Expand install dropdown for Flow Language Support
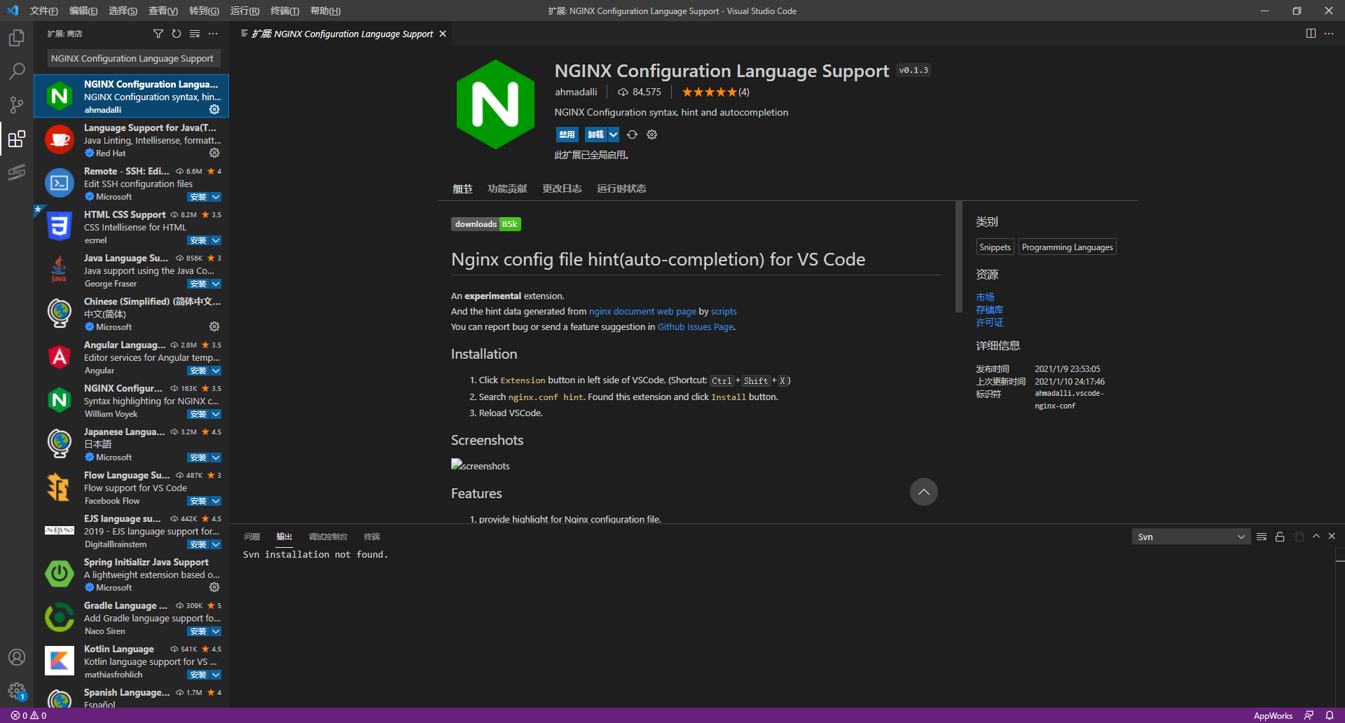Screen dimensions: 1345x723 coord(216,501)
